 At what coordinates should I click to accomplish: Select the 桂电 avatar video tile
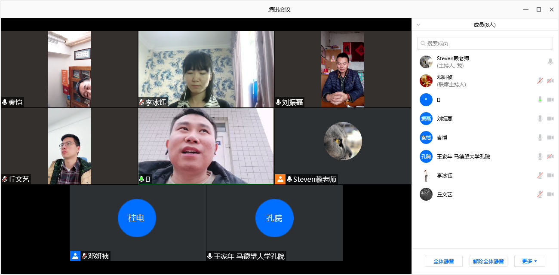click(137, 218)
